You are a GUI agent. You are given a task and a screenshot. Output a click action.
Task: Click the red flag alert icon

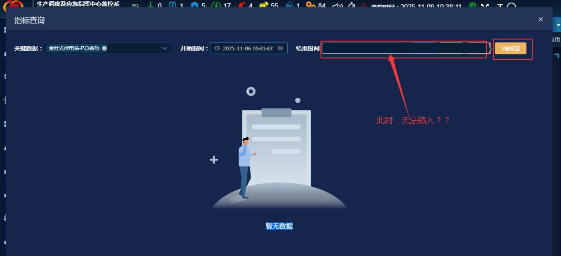(241, 5)
